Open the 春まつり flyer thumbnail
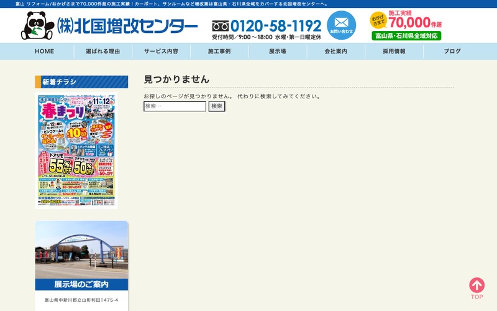The width and height of the screenshot is (497, 311). coord(76,151)
